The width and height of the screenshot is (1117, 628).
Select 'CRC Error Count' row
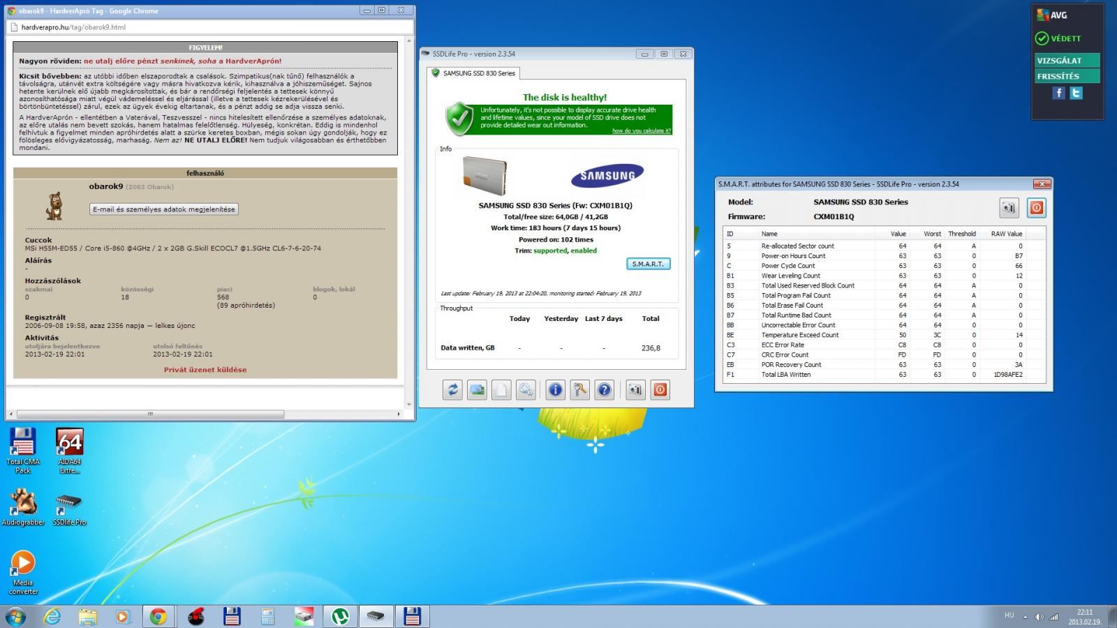tap(884, 354)
